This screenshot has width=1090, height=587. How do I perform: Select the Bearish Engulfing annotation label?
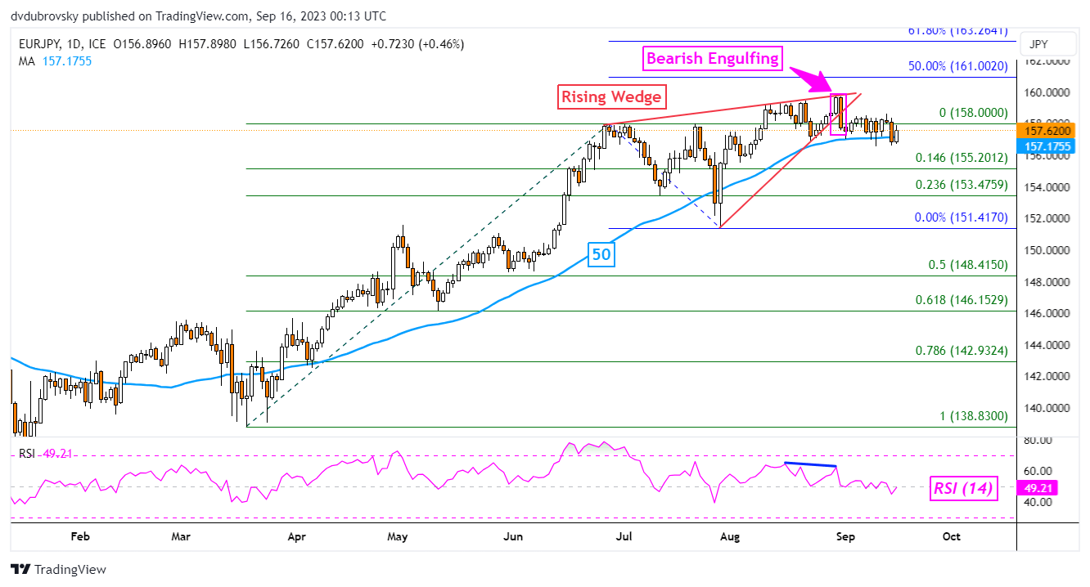point(713,58)
